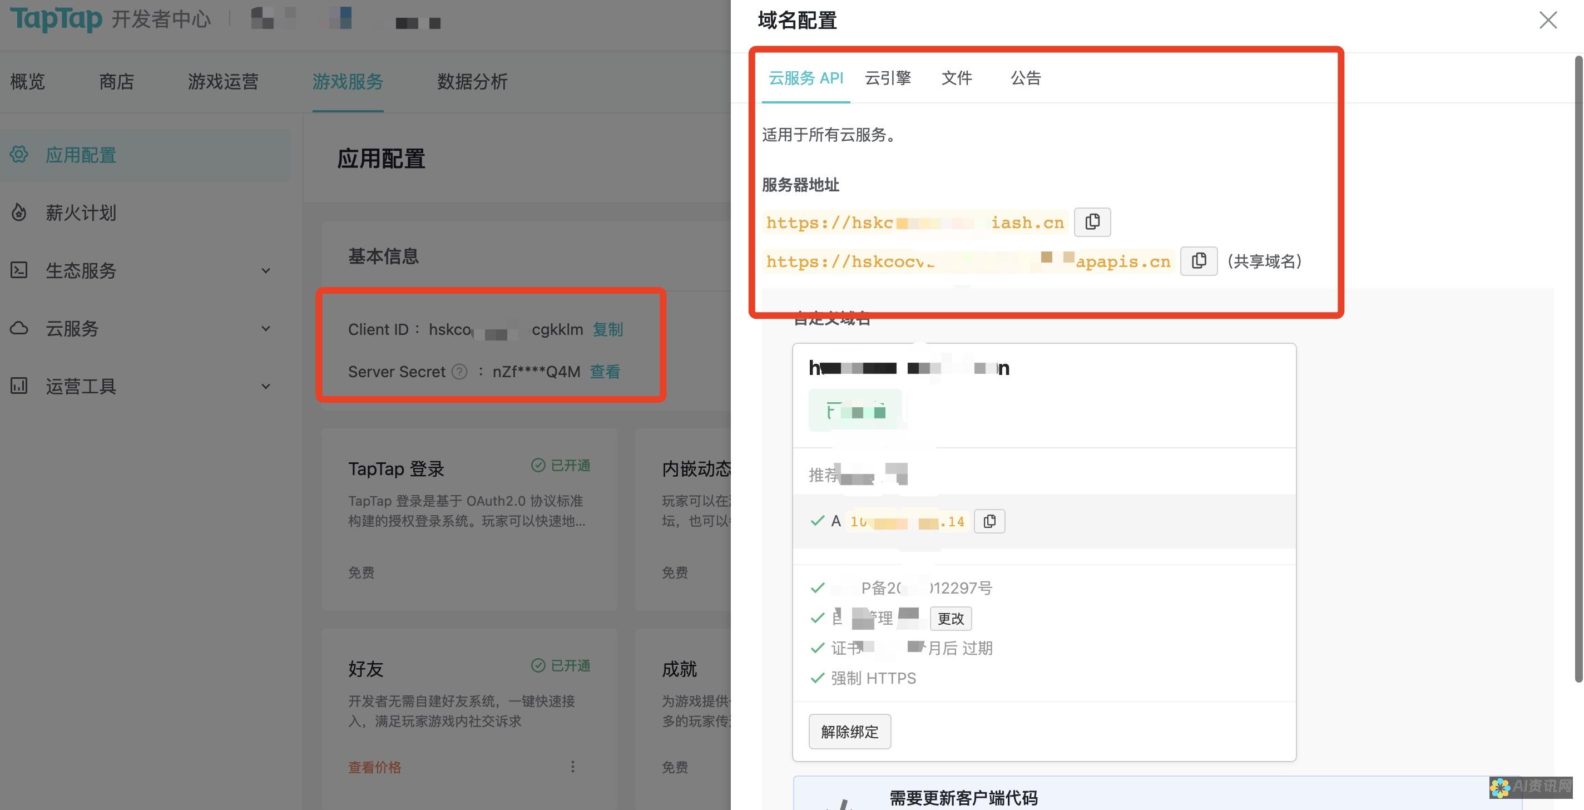Click 查看价格 on the 好友 card
Image resolution: width=1584 pixels, height=810 pixels.
pos(374,768)
